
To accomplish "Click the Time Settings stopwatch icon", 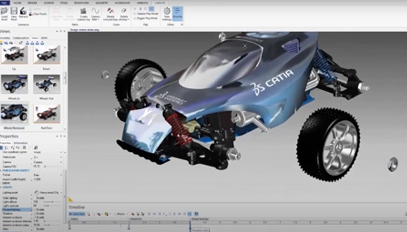I will tap(166, 14).
